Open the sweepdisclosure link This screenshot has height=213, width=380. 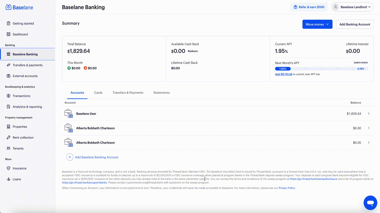[313, 179]
